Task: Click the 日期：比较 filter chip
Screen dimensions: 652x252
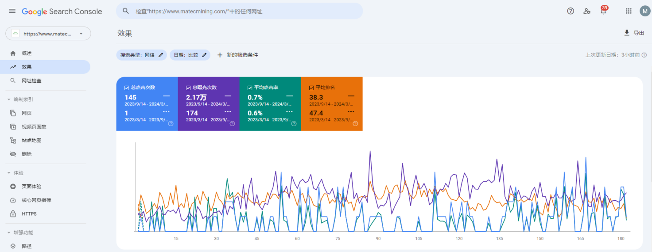Action: [x=190, y=55]
